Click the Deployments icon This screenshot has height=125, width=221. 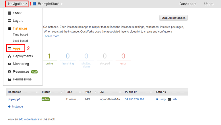tap(9, 56)
